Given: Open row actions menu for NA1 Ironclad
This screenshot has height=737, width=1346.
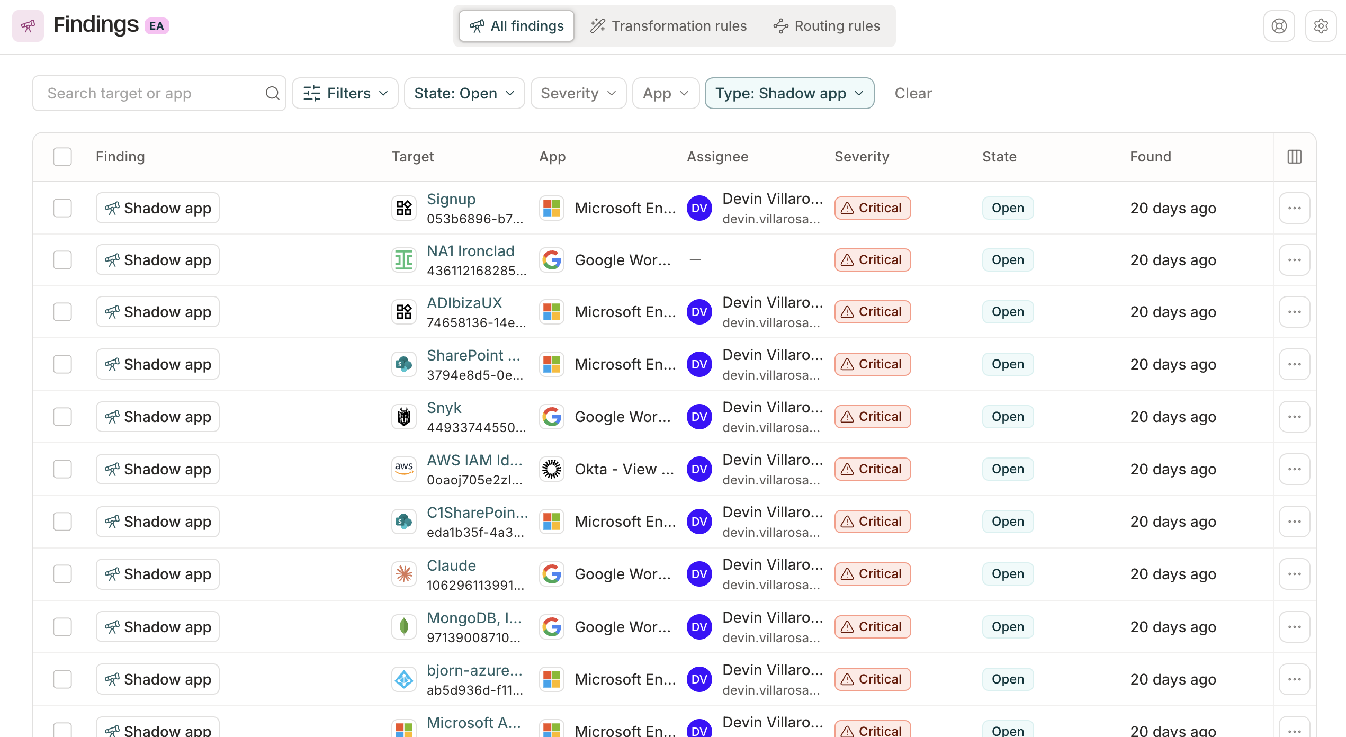Looking at the screenshot, I should click(x=1294, y=260).
